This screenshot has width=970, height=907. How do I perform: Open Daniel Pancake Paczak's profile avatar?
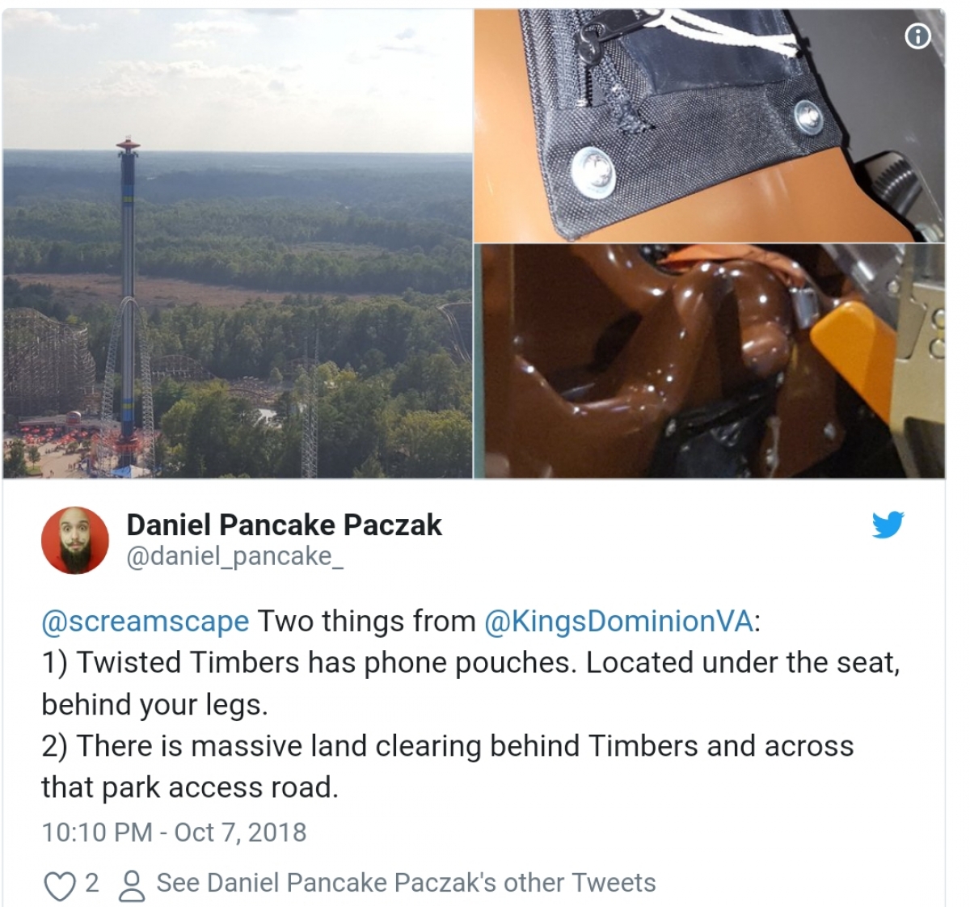coord(74,540)
